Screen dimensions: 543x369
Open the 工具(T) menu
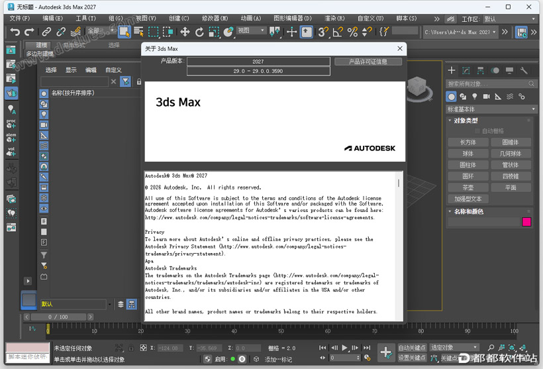[x=85, y=19]
